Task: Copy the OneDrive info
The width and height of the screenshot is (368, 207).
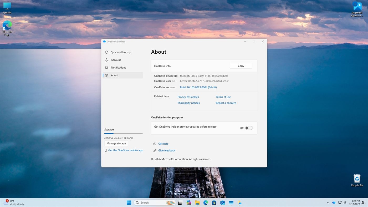Action: pyautogui.click(x=241, y=66)
